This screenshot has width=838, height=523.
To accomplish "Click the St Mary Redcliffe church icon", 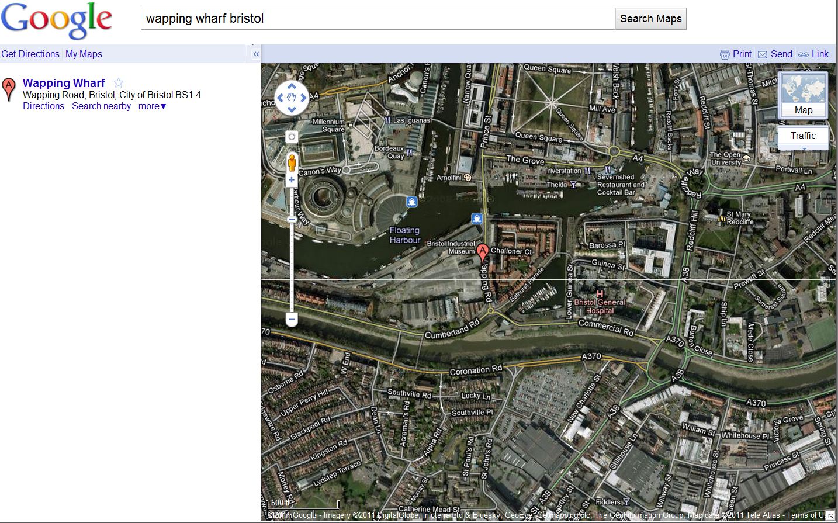I will tap(722, 218).
